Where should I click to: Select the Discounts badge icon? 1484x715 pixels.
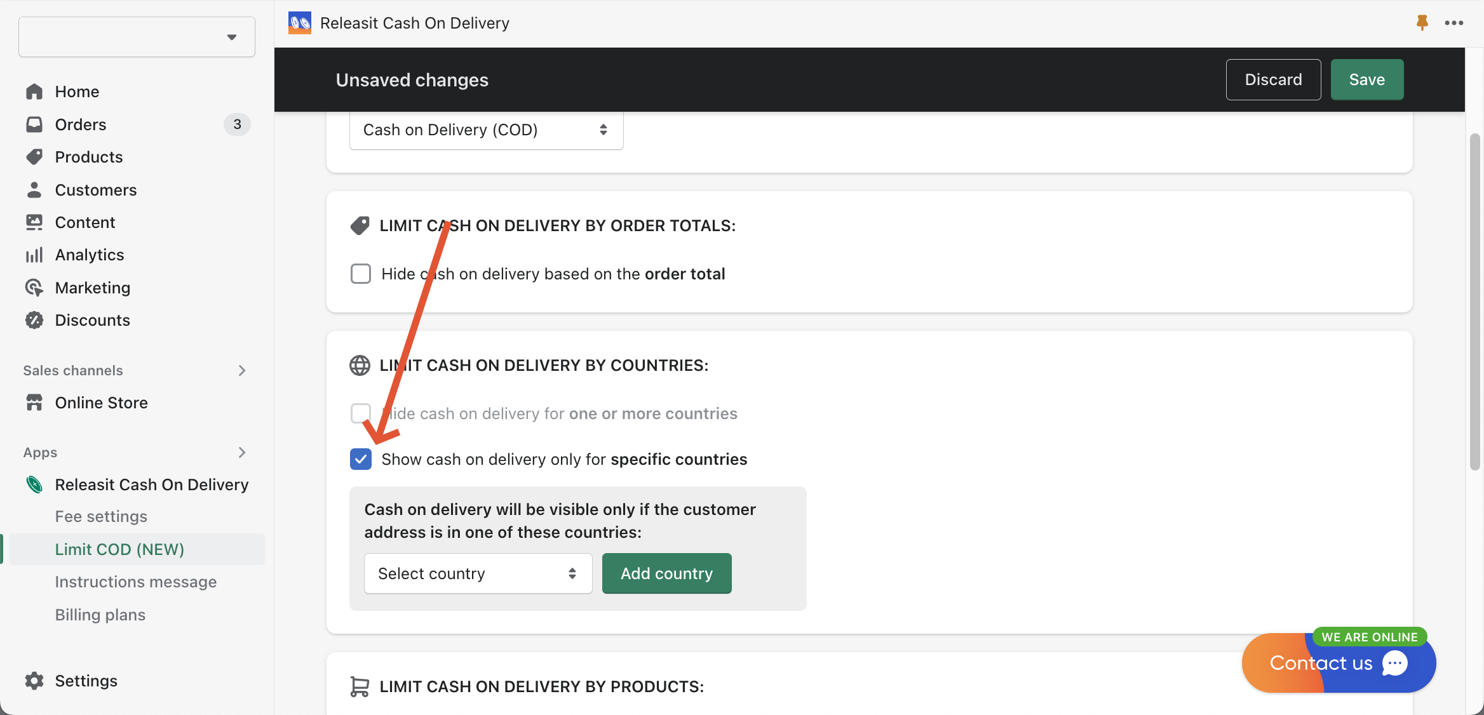click(x=35, y=320)
